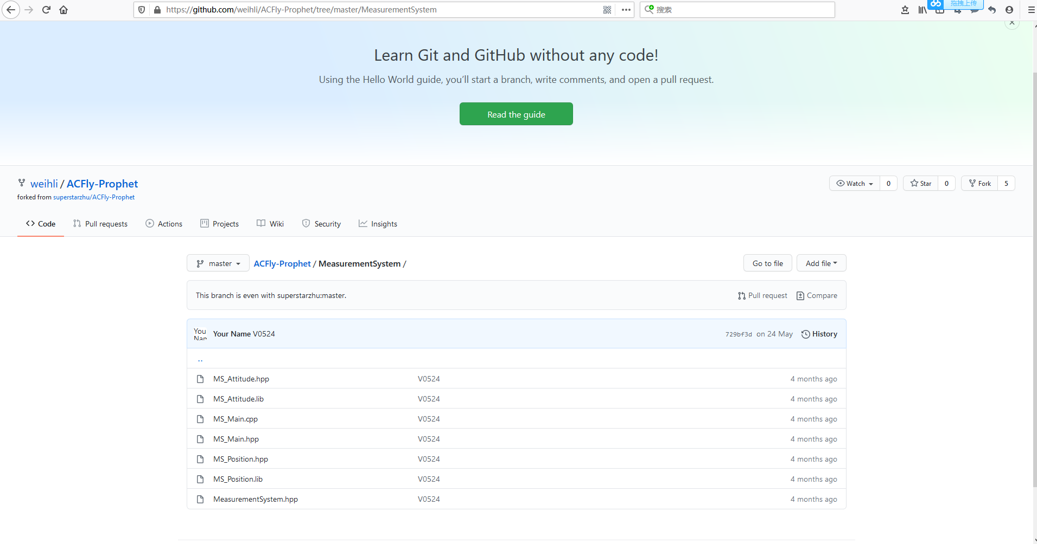1037x544 pixels.
Task: Click the browser forward arrow
Action: pos(29,10)
